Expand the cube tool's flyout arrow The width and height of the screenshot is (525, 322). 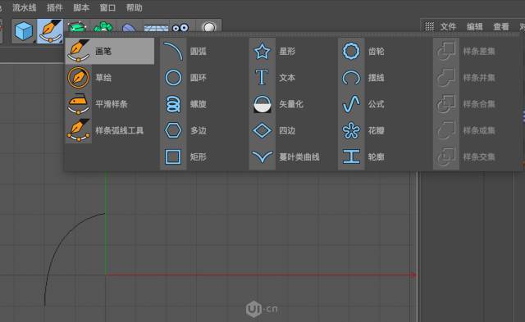coord(34,42)
